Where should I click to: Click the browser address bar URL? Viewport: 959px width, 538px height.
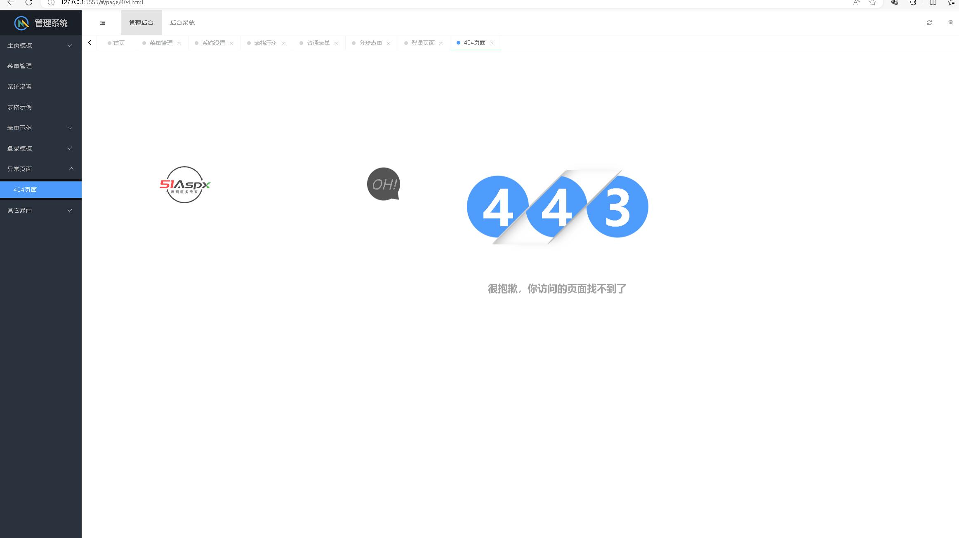pos(102,2)
